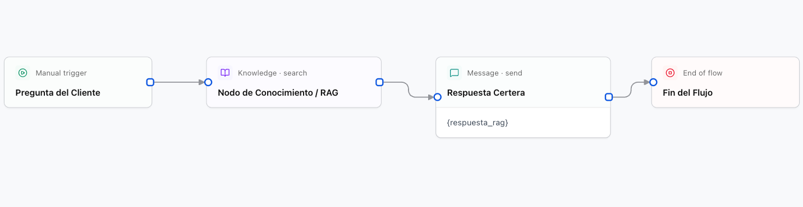
Task: Click the chat bubble icon on Message send node
Action: (455, 73)
